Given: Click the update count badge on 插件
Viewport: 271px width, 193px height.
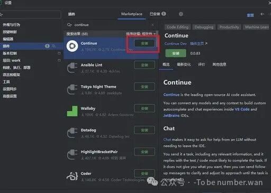Looking at the screenshot, I should 47,46.
